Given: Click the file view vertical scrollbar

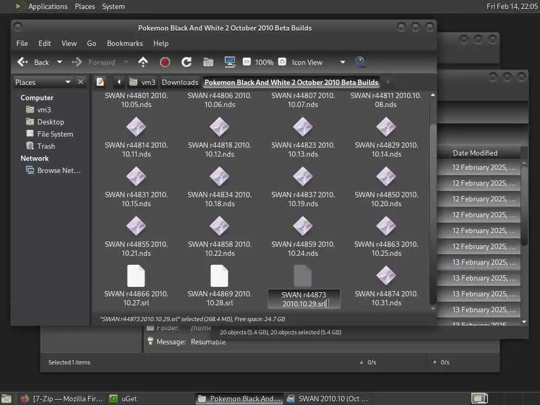Looking at the screenshot, I should tap(433, 214).
